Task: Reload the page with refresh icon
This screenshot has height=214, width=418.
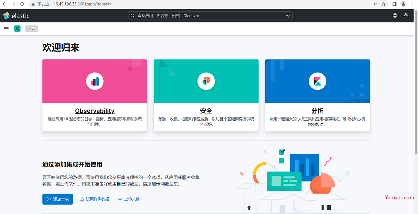Action: point(22,4)
